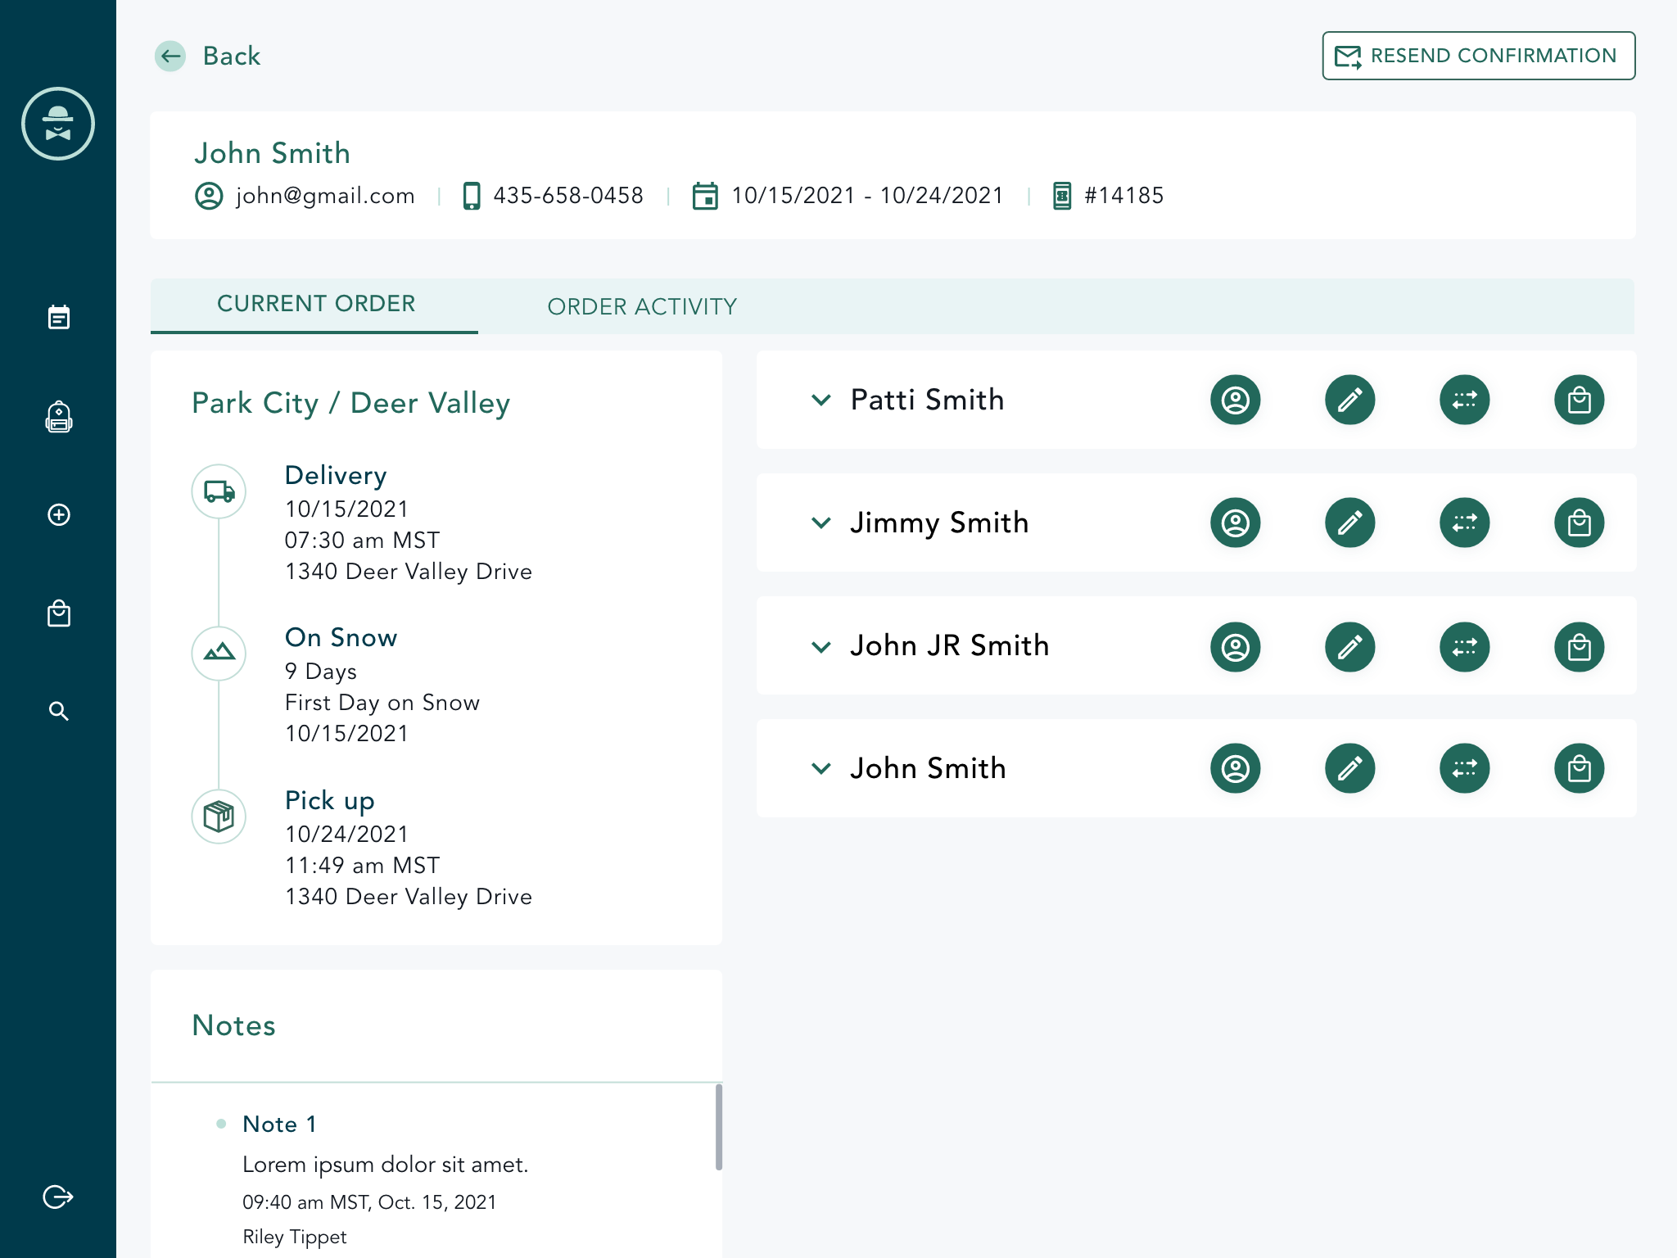Switch to the Order Activity tab
The height and width of the screenshot is (1258, 1677).
642,306
